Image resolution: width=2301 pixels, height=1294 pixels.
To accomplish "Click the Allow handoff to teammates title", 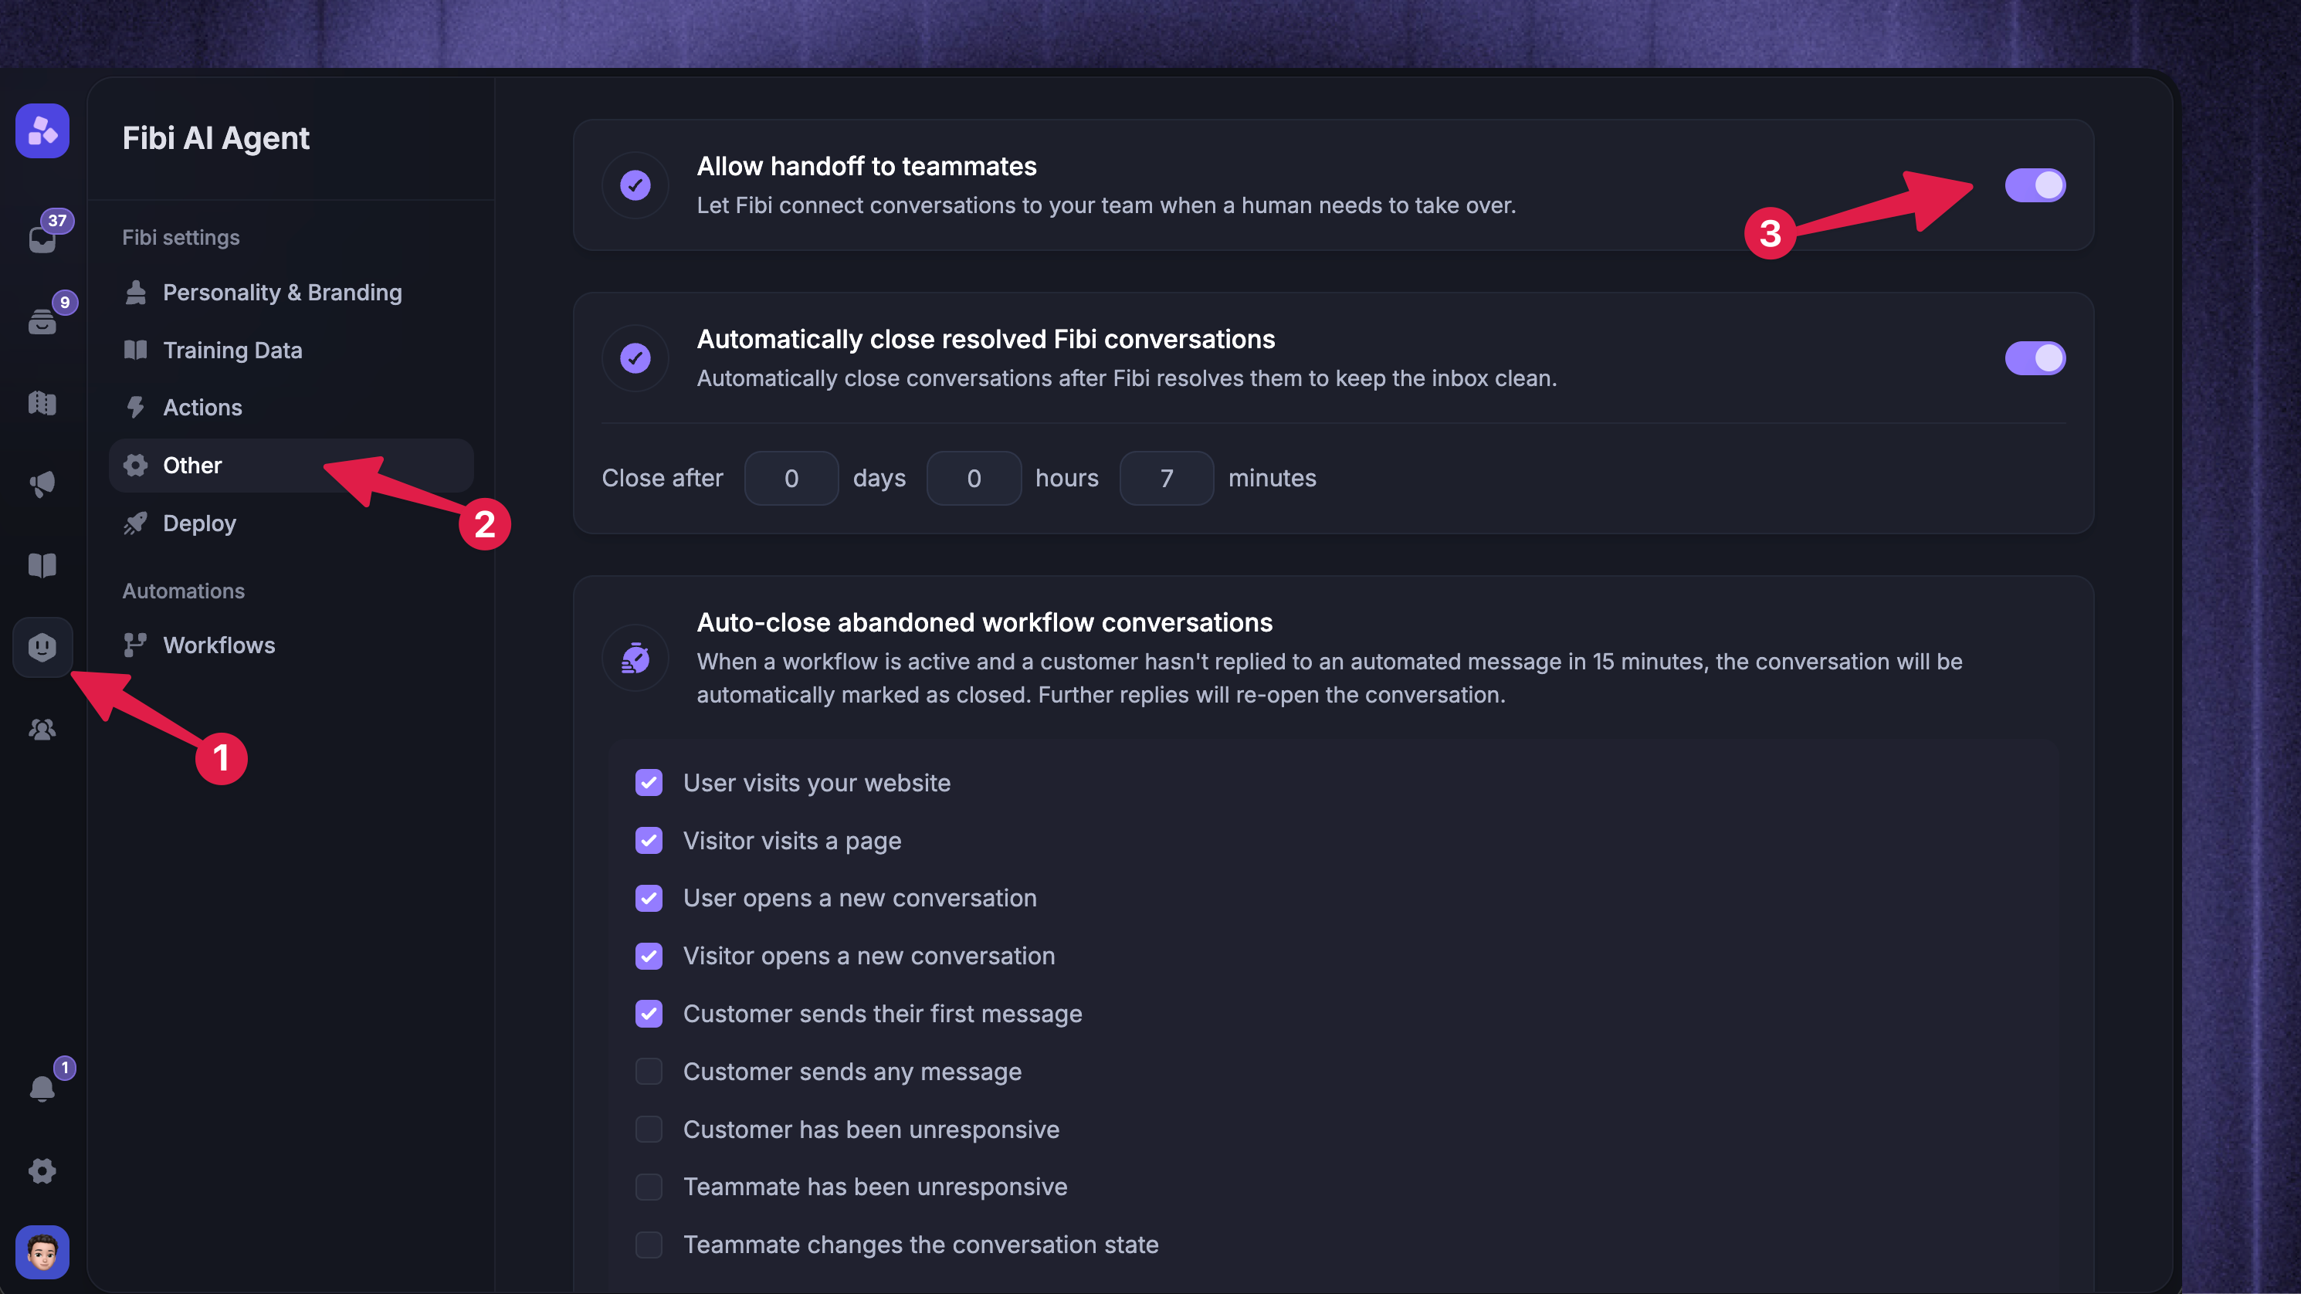I will point(866,166).
